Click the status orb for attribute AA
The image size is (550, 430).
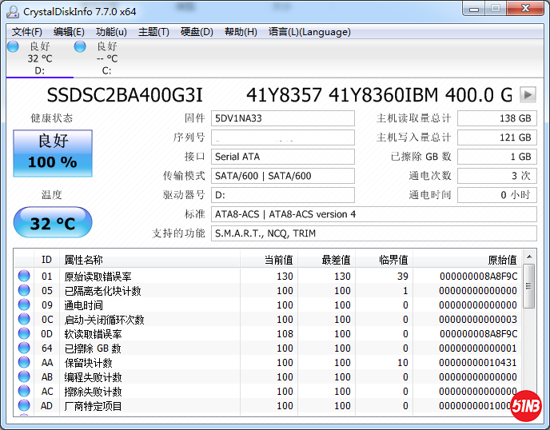(24, 363)
